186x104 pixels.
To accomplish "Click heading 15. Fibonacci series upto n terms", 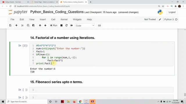I will coord(56,82).
